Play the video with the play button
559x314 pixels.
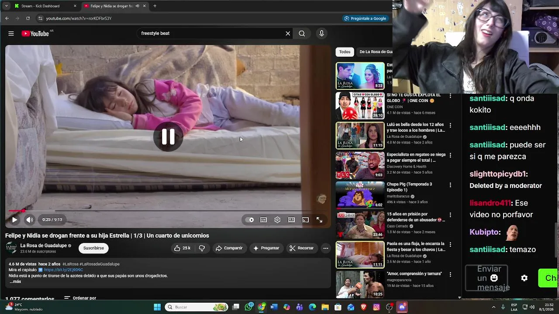[14, 220]
